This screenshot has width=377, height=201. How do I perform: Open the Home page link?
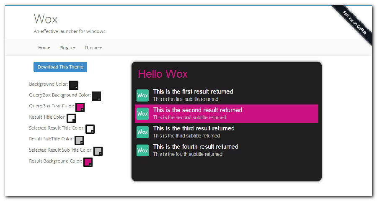[44, 48]
